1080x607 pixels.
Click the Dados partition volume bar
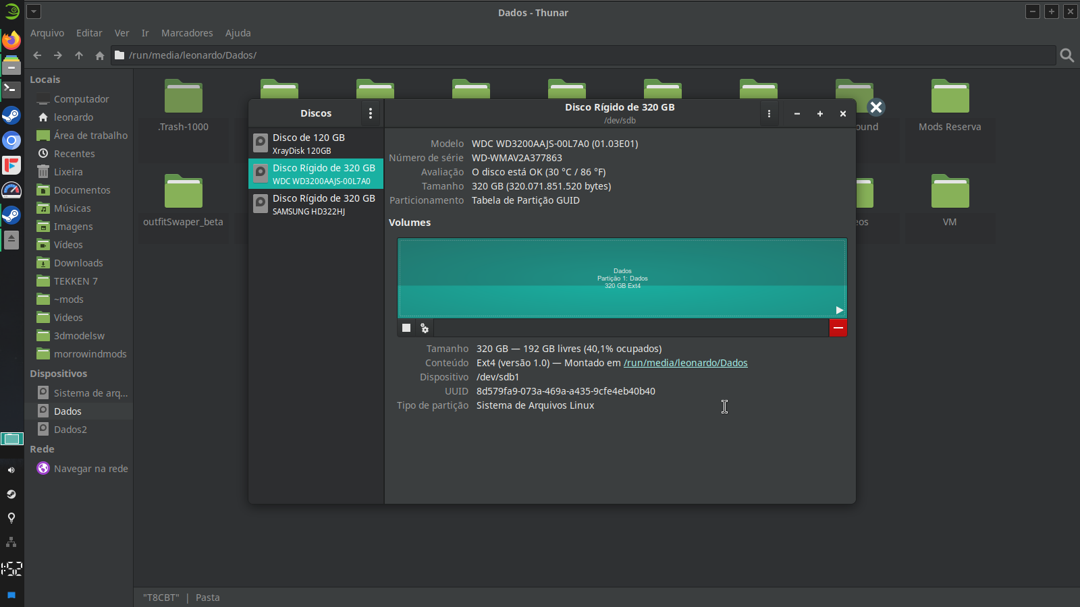[622, 278]
